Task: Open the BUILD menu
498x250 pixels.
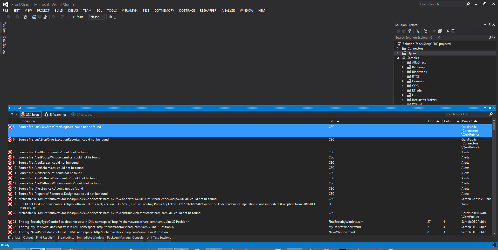Action: tap(59, 11)
